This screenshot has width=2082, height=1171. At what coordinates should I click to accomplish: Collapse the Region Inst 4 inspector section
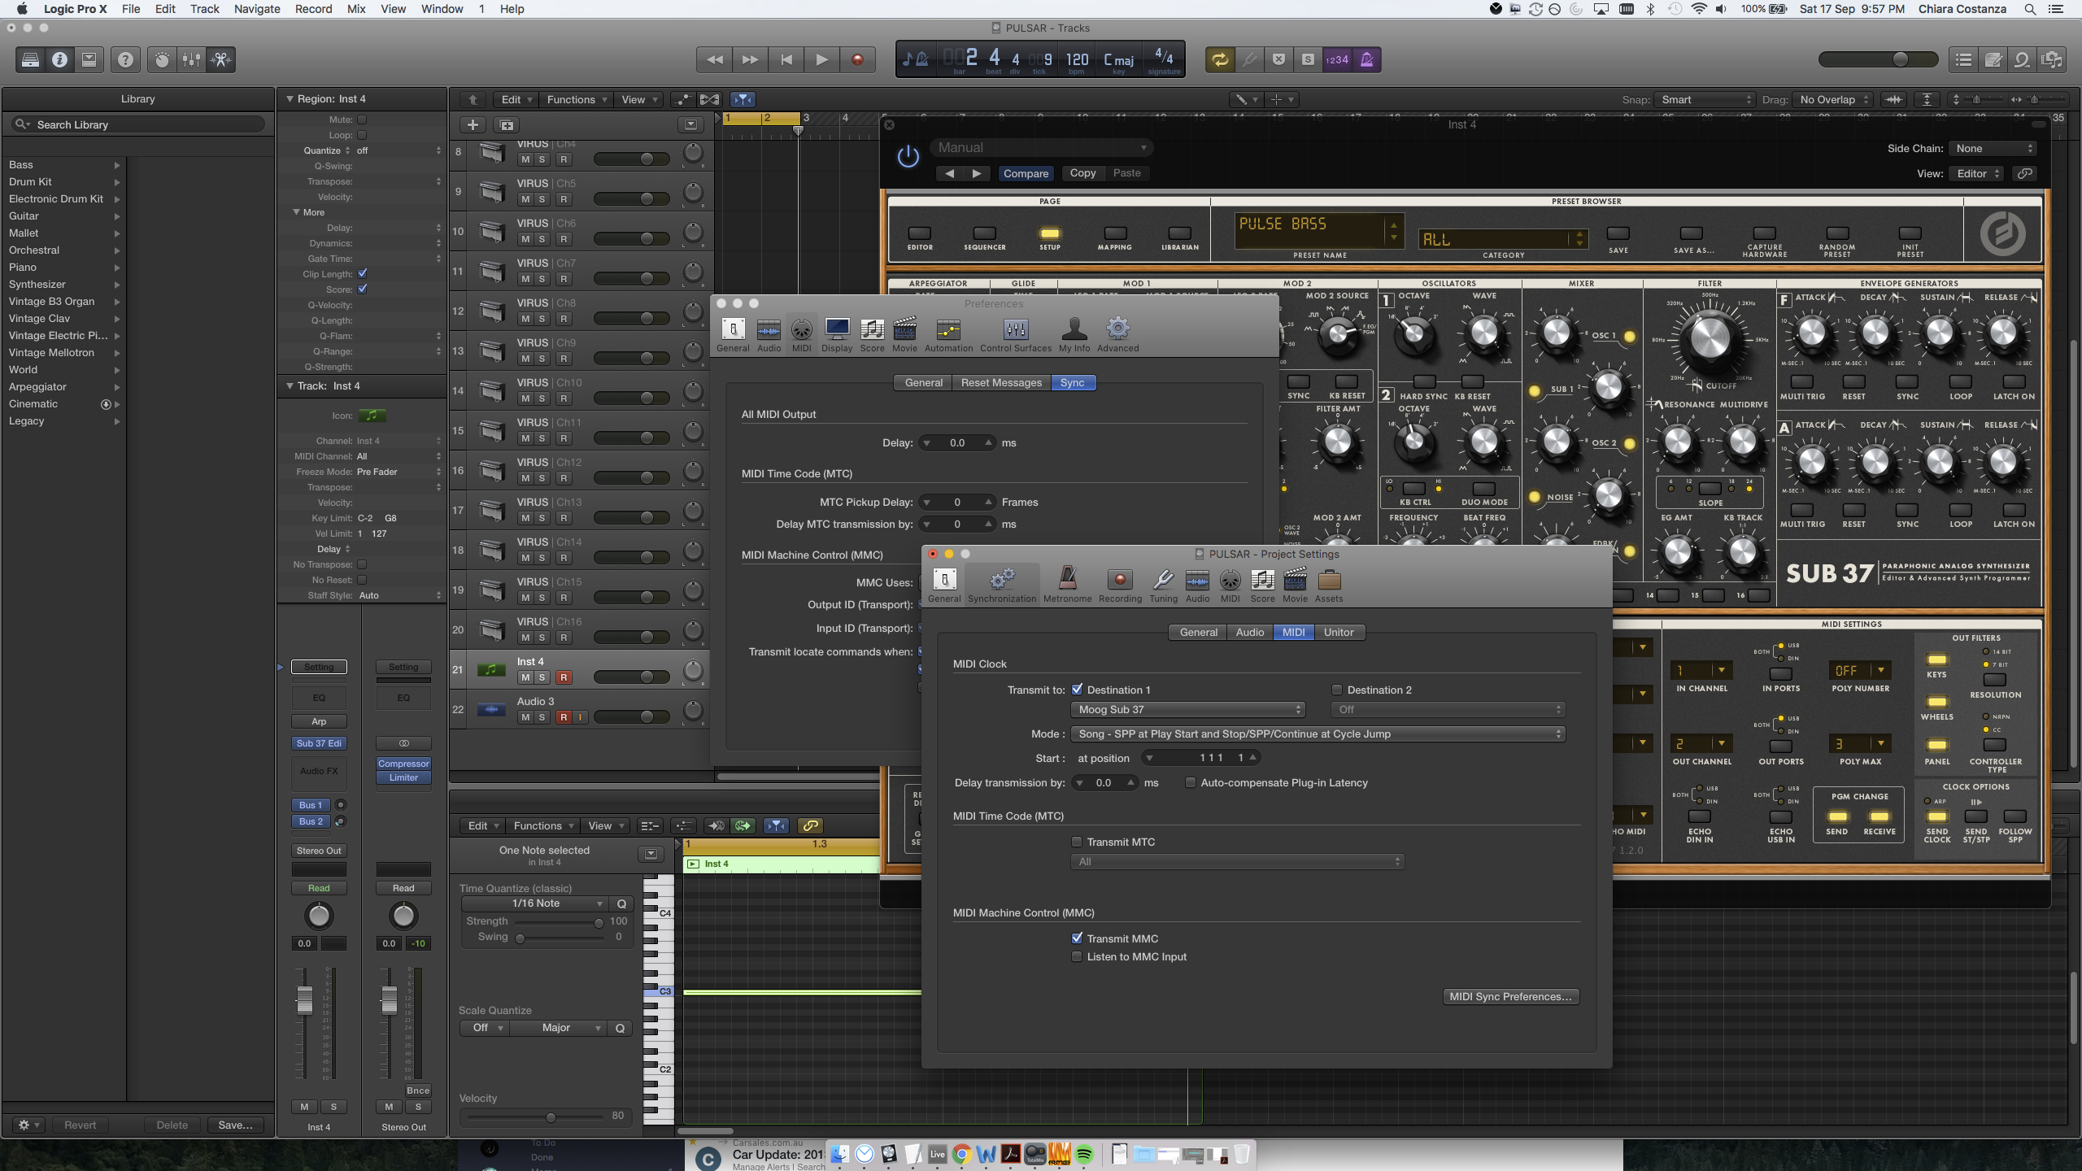click(x=290, y=98)
